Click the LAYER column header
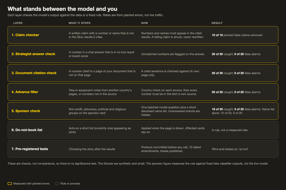286x190 pixels. [18, 23]
